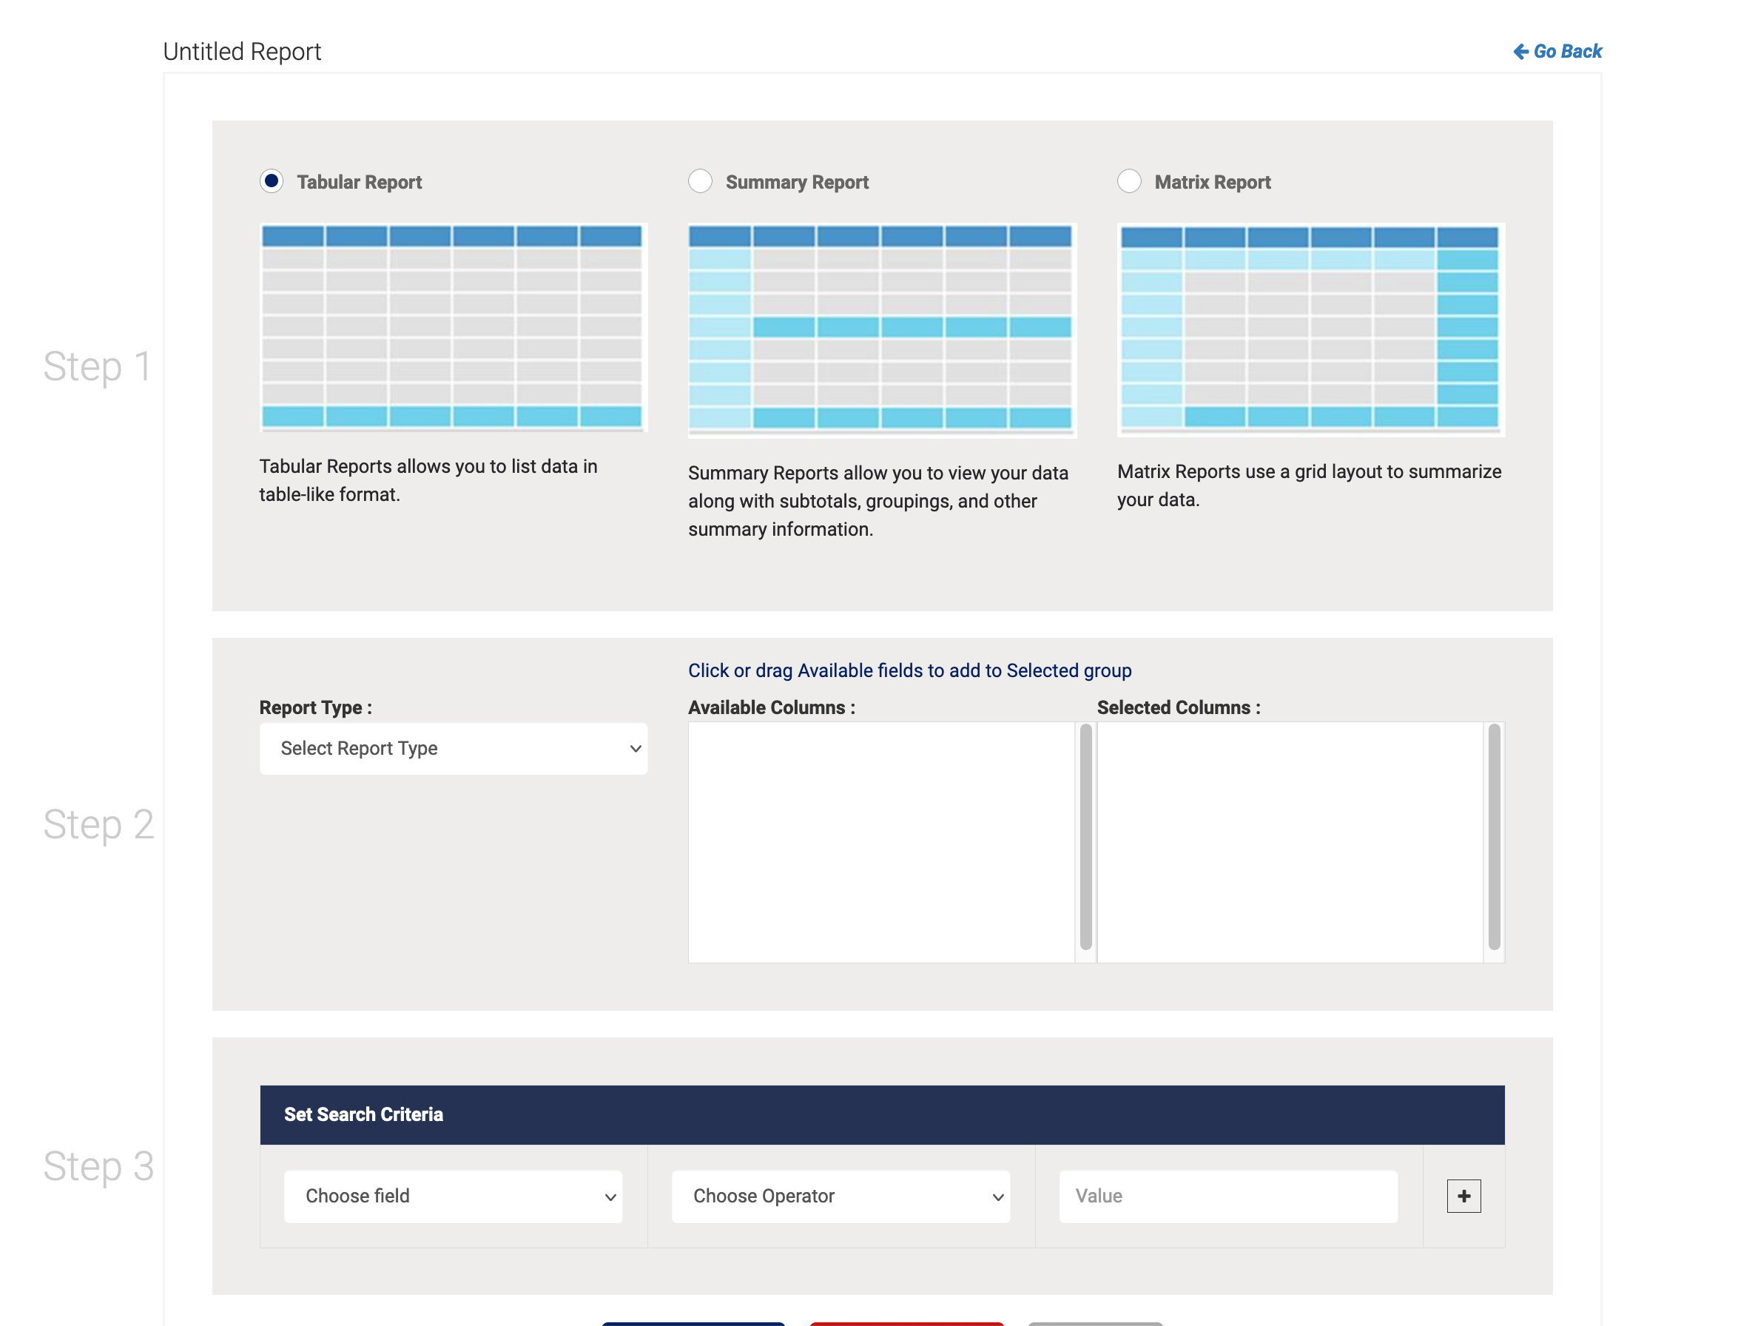Select the Tabular Report radio button
Viewport: 1755px width, 1326px height.
click(272, 181)
